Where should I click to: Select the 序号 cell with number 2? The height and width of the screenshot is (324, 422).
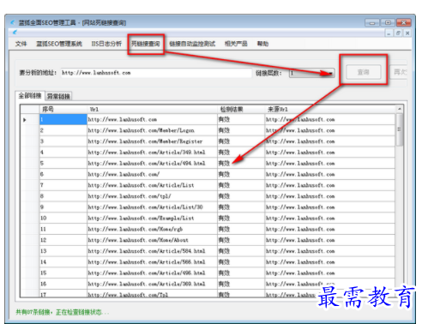(63, 130)
